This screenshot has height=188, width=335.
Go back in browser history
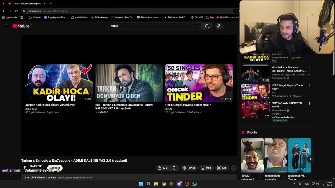[x=4, y=11]
